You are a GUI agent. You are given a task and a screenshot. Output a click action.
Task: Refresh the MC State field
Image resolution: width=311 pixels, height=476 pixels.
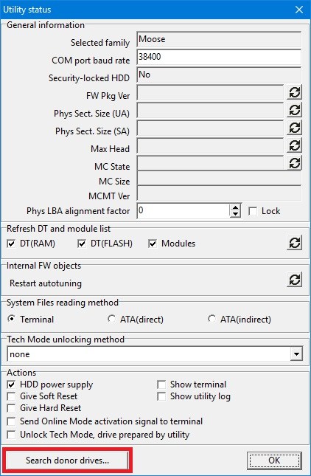(x=294, y=163)
